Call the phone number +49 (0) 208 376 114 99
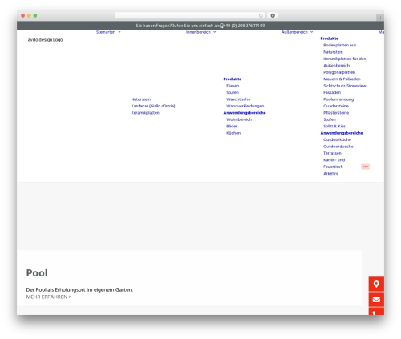The width and height of the screenshot is (401, 339). pyautogui.click(x=244, y=26)
